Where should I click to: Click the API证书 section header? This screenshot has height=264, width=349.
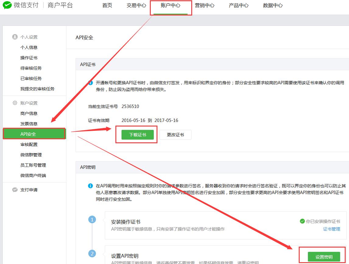pyautogui.click(x=88, y=64)
